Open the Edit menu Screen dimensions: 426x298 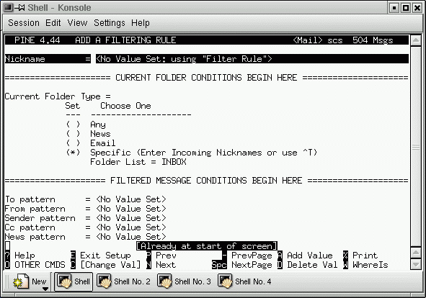pos(53,23)
